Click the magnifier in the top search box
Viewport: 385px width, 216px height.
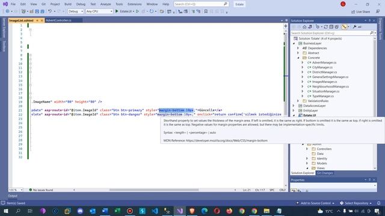click(226, 4)
